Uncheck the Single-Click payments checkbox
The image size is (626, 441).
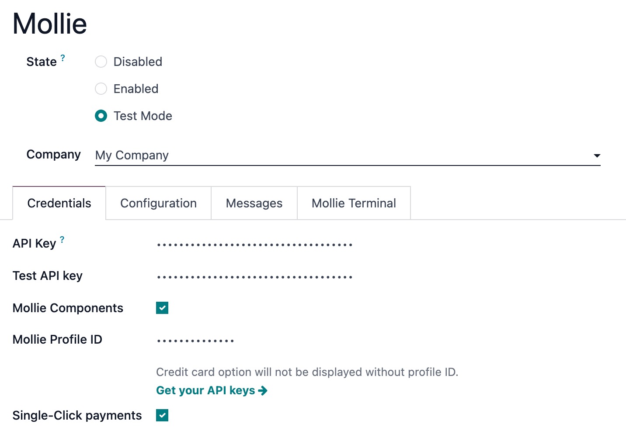pos(162,415)
